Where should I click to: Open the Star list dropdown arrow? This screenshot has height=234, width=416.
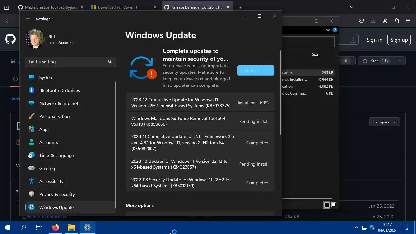pyautogui.click(x=400, y=61)
